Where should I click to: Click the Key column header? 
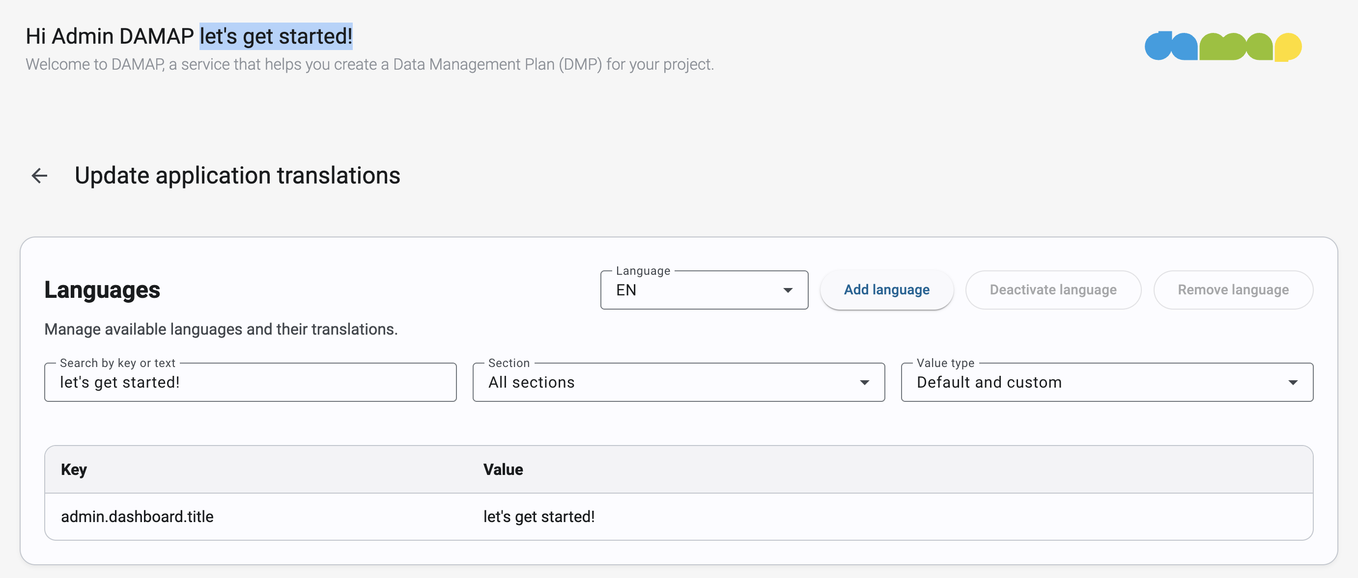point(74,470)
